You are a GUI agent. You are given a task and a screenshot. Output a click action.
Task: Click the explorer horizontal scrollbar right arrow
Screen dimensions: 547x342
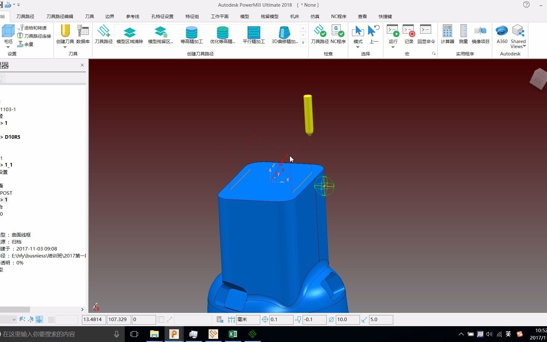82,309
